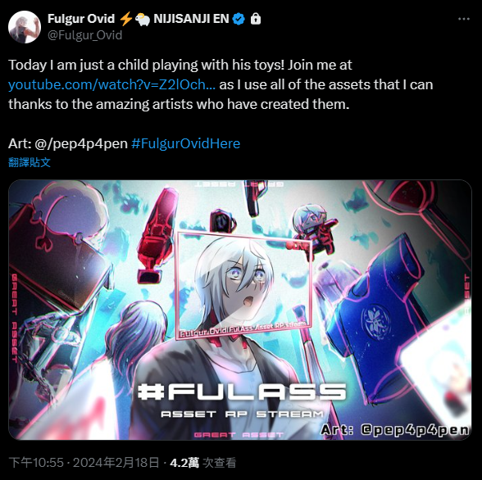
Task: Click 翻譯貼文 to translate the post
Action: [30, 162]
